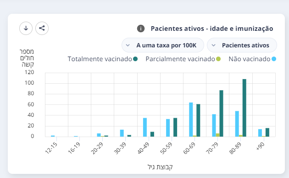Click the '70-79' age axis label
This screenshot has height=178, width=289.
pyautogui.click(x=212, y=148)
